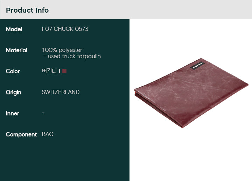The width and height of the screenshot is (252, 181).
Task: Select the 100% polyester text
Action: [x=62, y=50]
